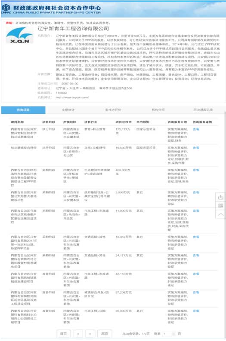Click the 11,000万元 investment cell
The height and width of the screenshot is (341, 226).
click(124, 211)
